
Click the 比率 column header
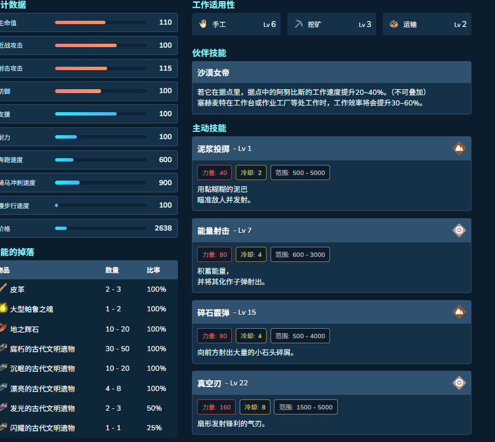tap(153, 270)
